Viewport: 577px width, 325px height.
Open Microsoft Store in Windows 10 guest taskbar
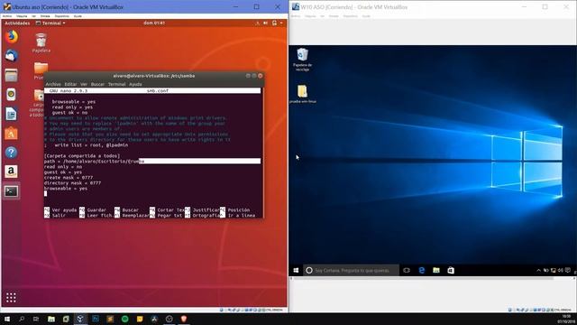(451, 270)
